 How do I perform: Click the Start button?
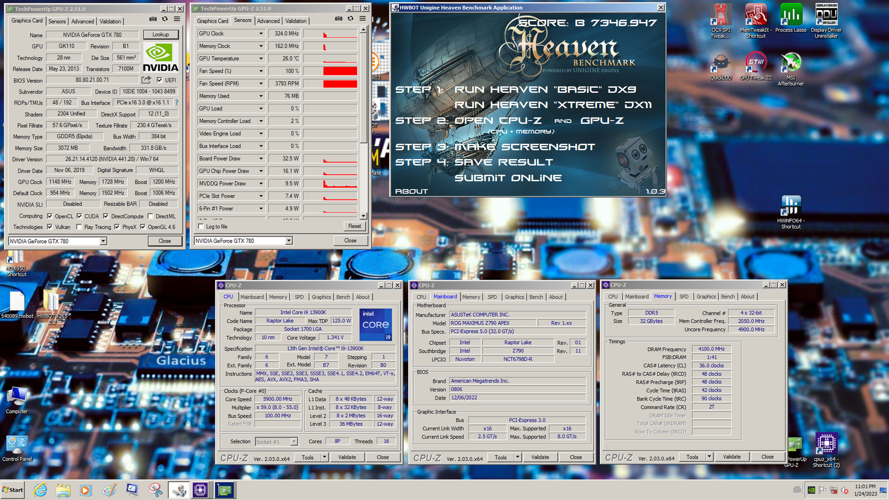point(13,490)
